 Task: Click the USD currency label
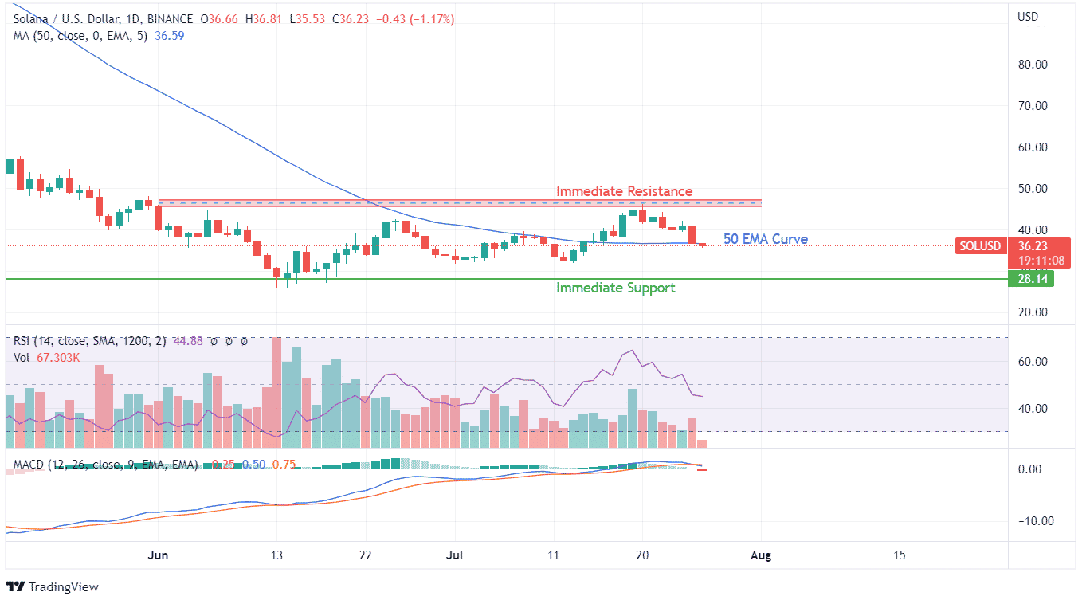(x=1028, y=17)
